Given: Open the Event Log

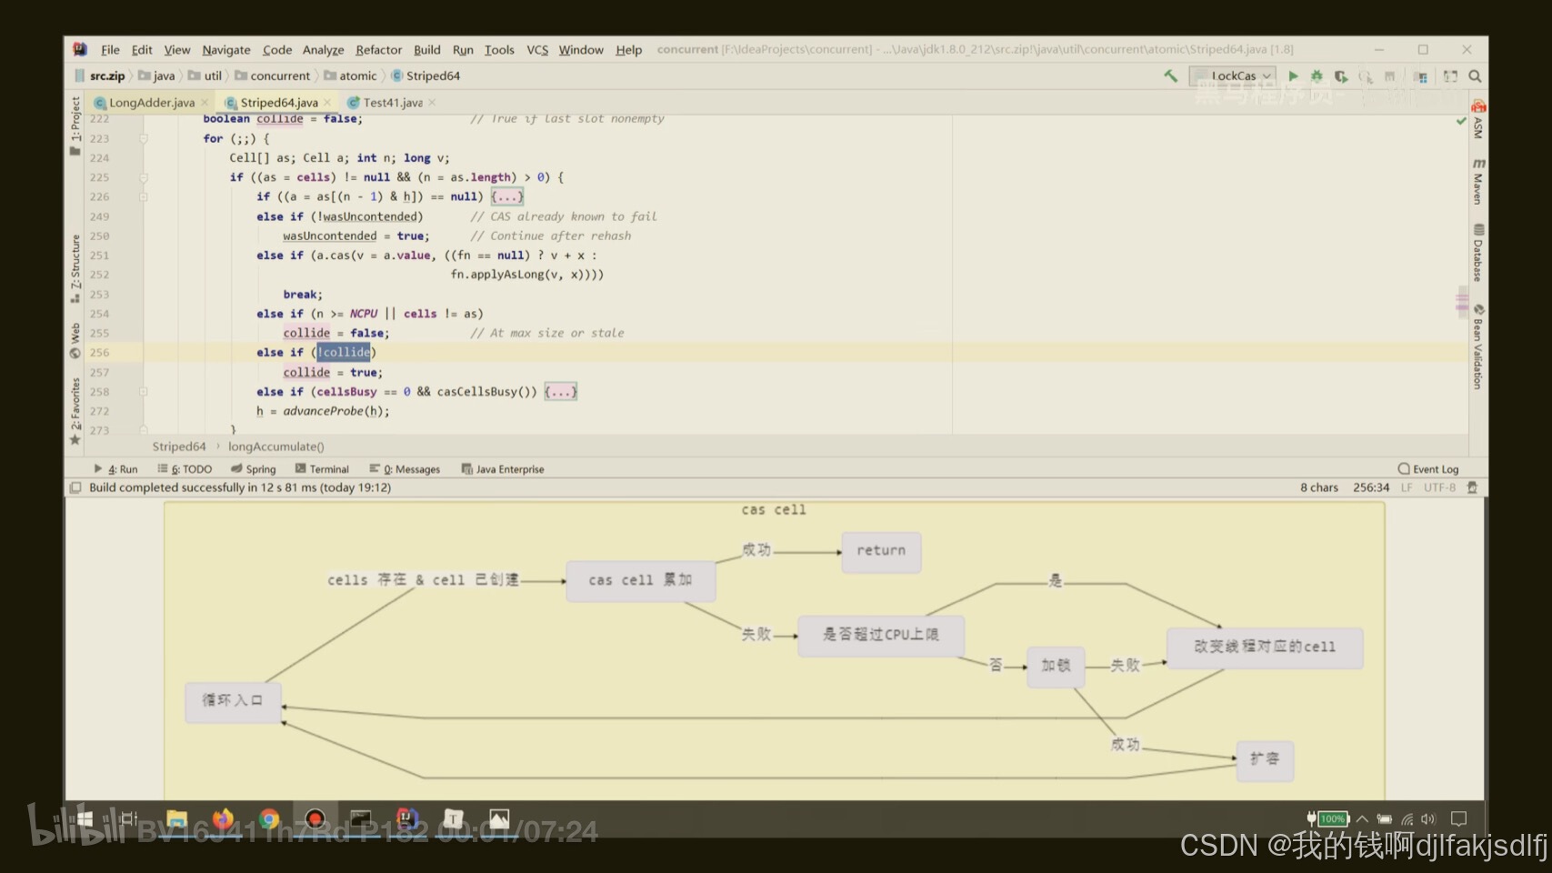Looking at the screenshot, I should coord(1427,468).
